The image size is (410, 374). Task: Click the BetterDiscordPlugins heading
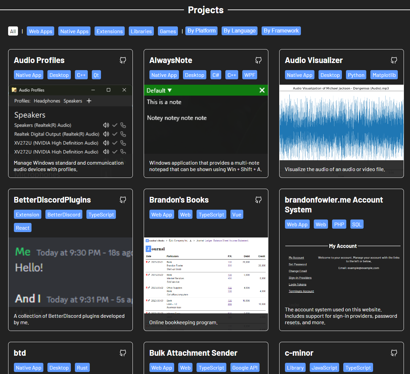click(53, 200)
